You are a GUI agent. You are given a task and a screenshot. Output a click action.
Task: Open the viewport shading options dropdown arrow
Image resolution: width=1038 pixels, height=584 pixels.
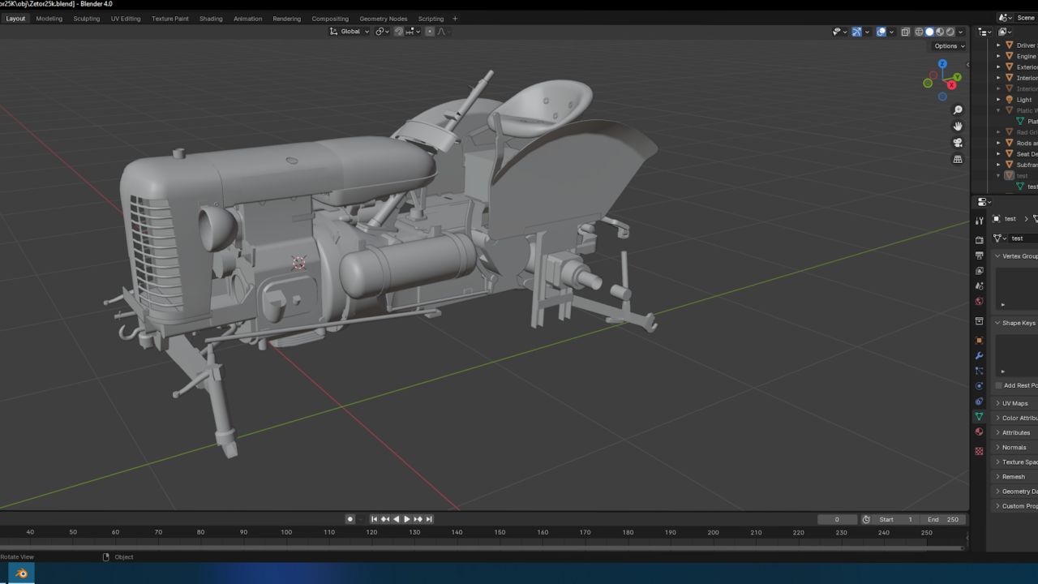click(960, 32)
